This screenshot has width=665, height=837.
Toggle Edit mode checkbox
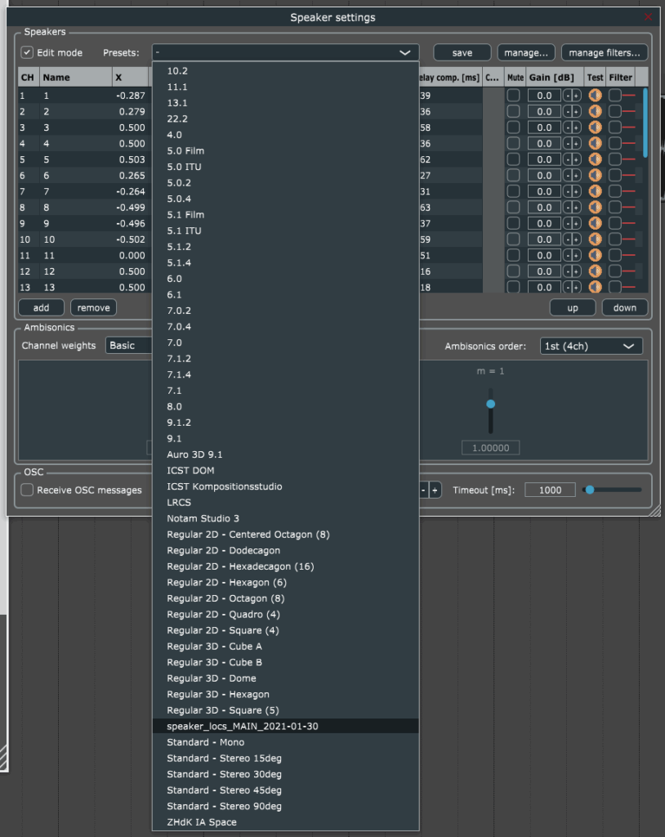pos(27,52)
